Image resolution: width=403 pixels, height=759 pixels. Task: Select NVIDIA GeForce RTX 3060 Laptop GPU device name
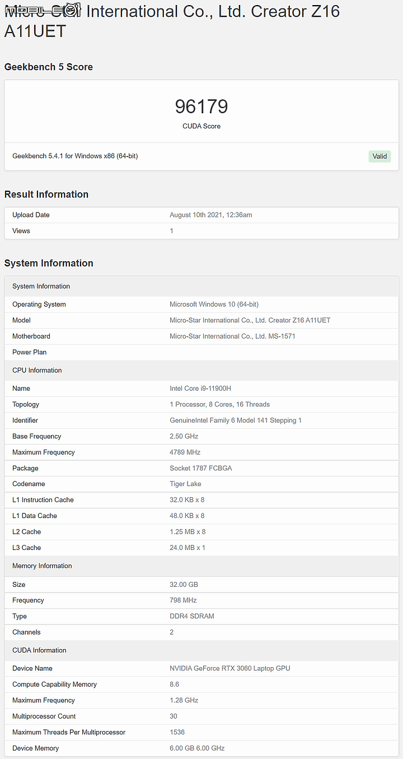(x=230, y=668)
